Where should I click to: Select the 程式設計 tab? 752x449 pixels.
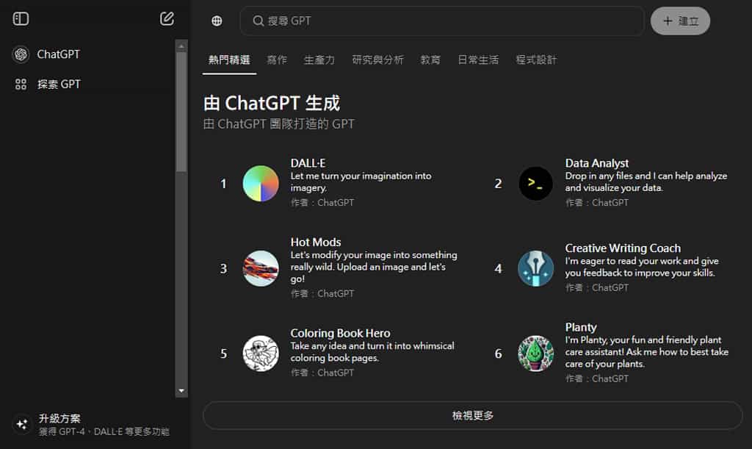tap(536, 60)
